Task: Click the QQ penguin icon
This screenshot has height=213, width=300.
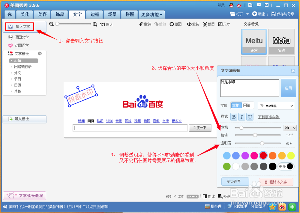Action: [x=231, y=5]
